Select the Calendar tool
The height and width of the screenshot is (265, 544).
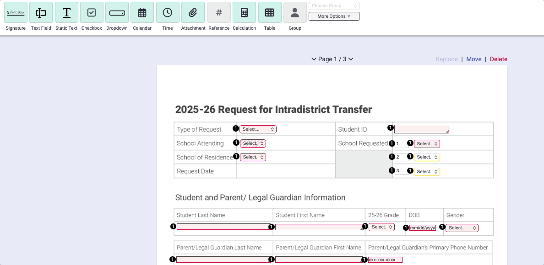point(142,12)
